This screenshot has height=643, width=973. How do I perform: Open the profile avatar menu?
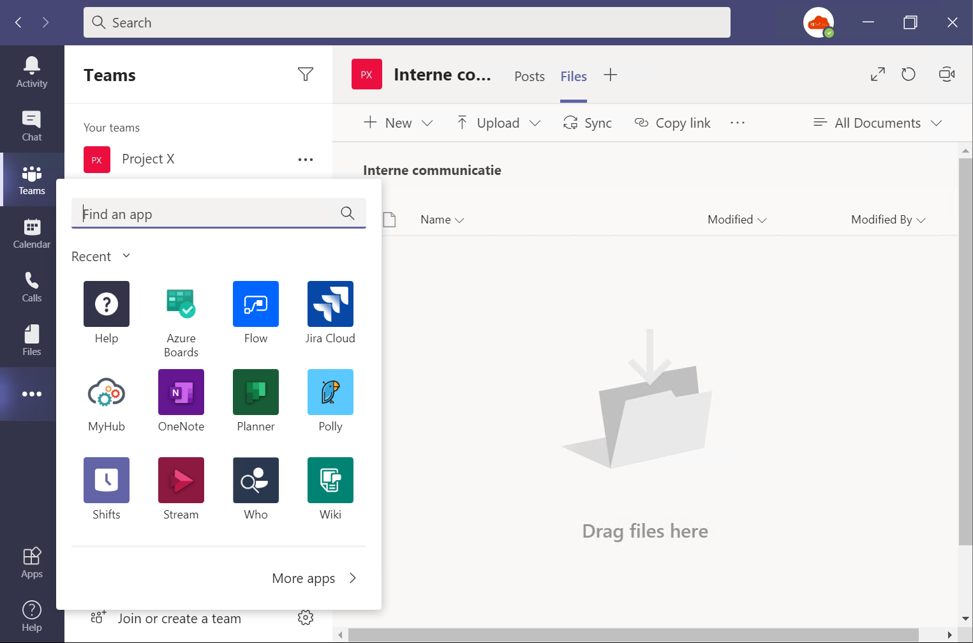[819, 22]
